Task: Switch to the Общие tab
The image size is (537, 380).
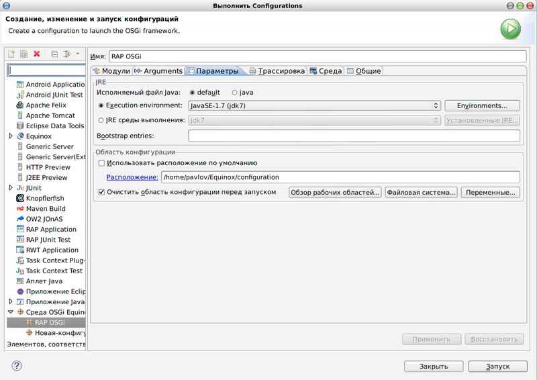Action: point(364,71)
